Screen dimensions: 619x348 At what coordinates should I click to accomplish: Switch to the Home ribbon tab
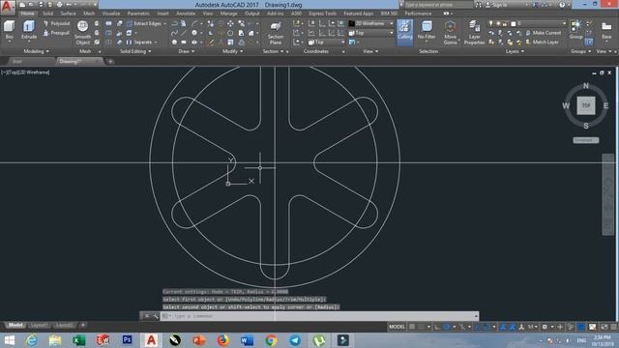coord(27,14)
